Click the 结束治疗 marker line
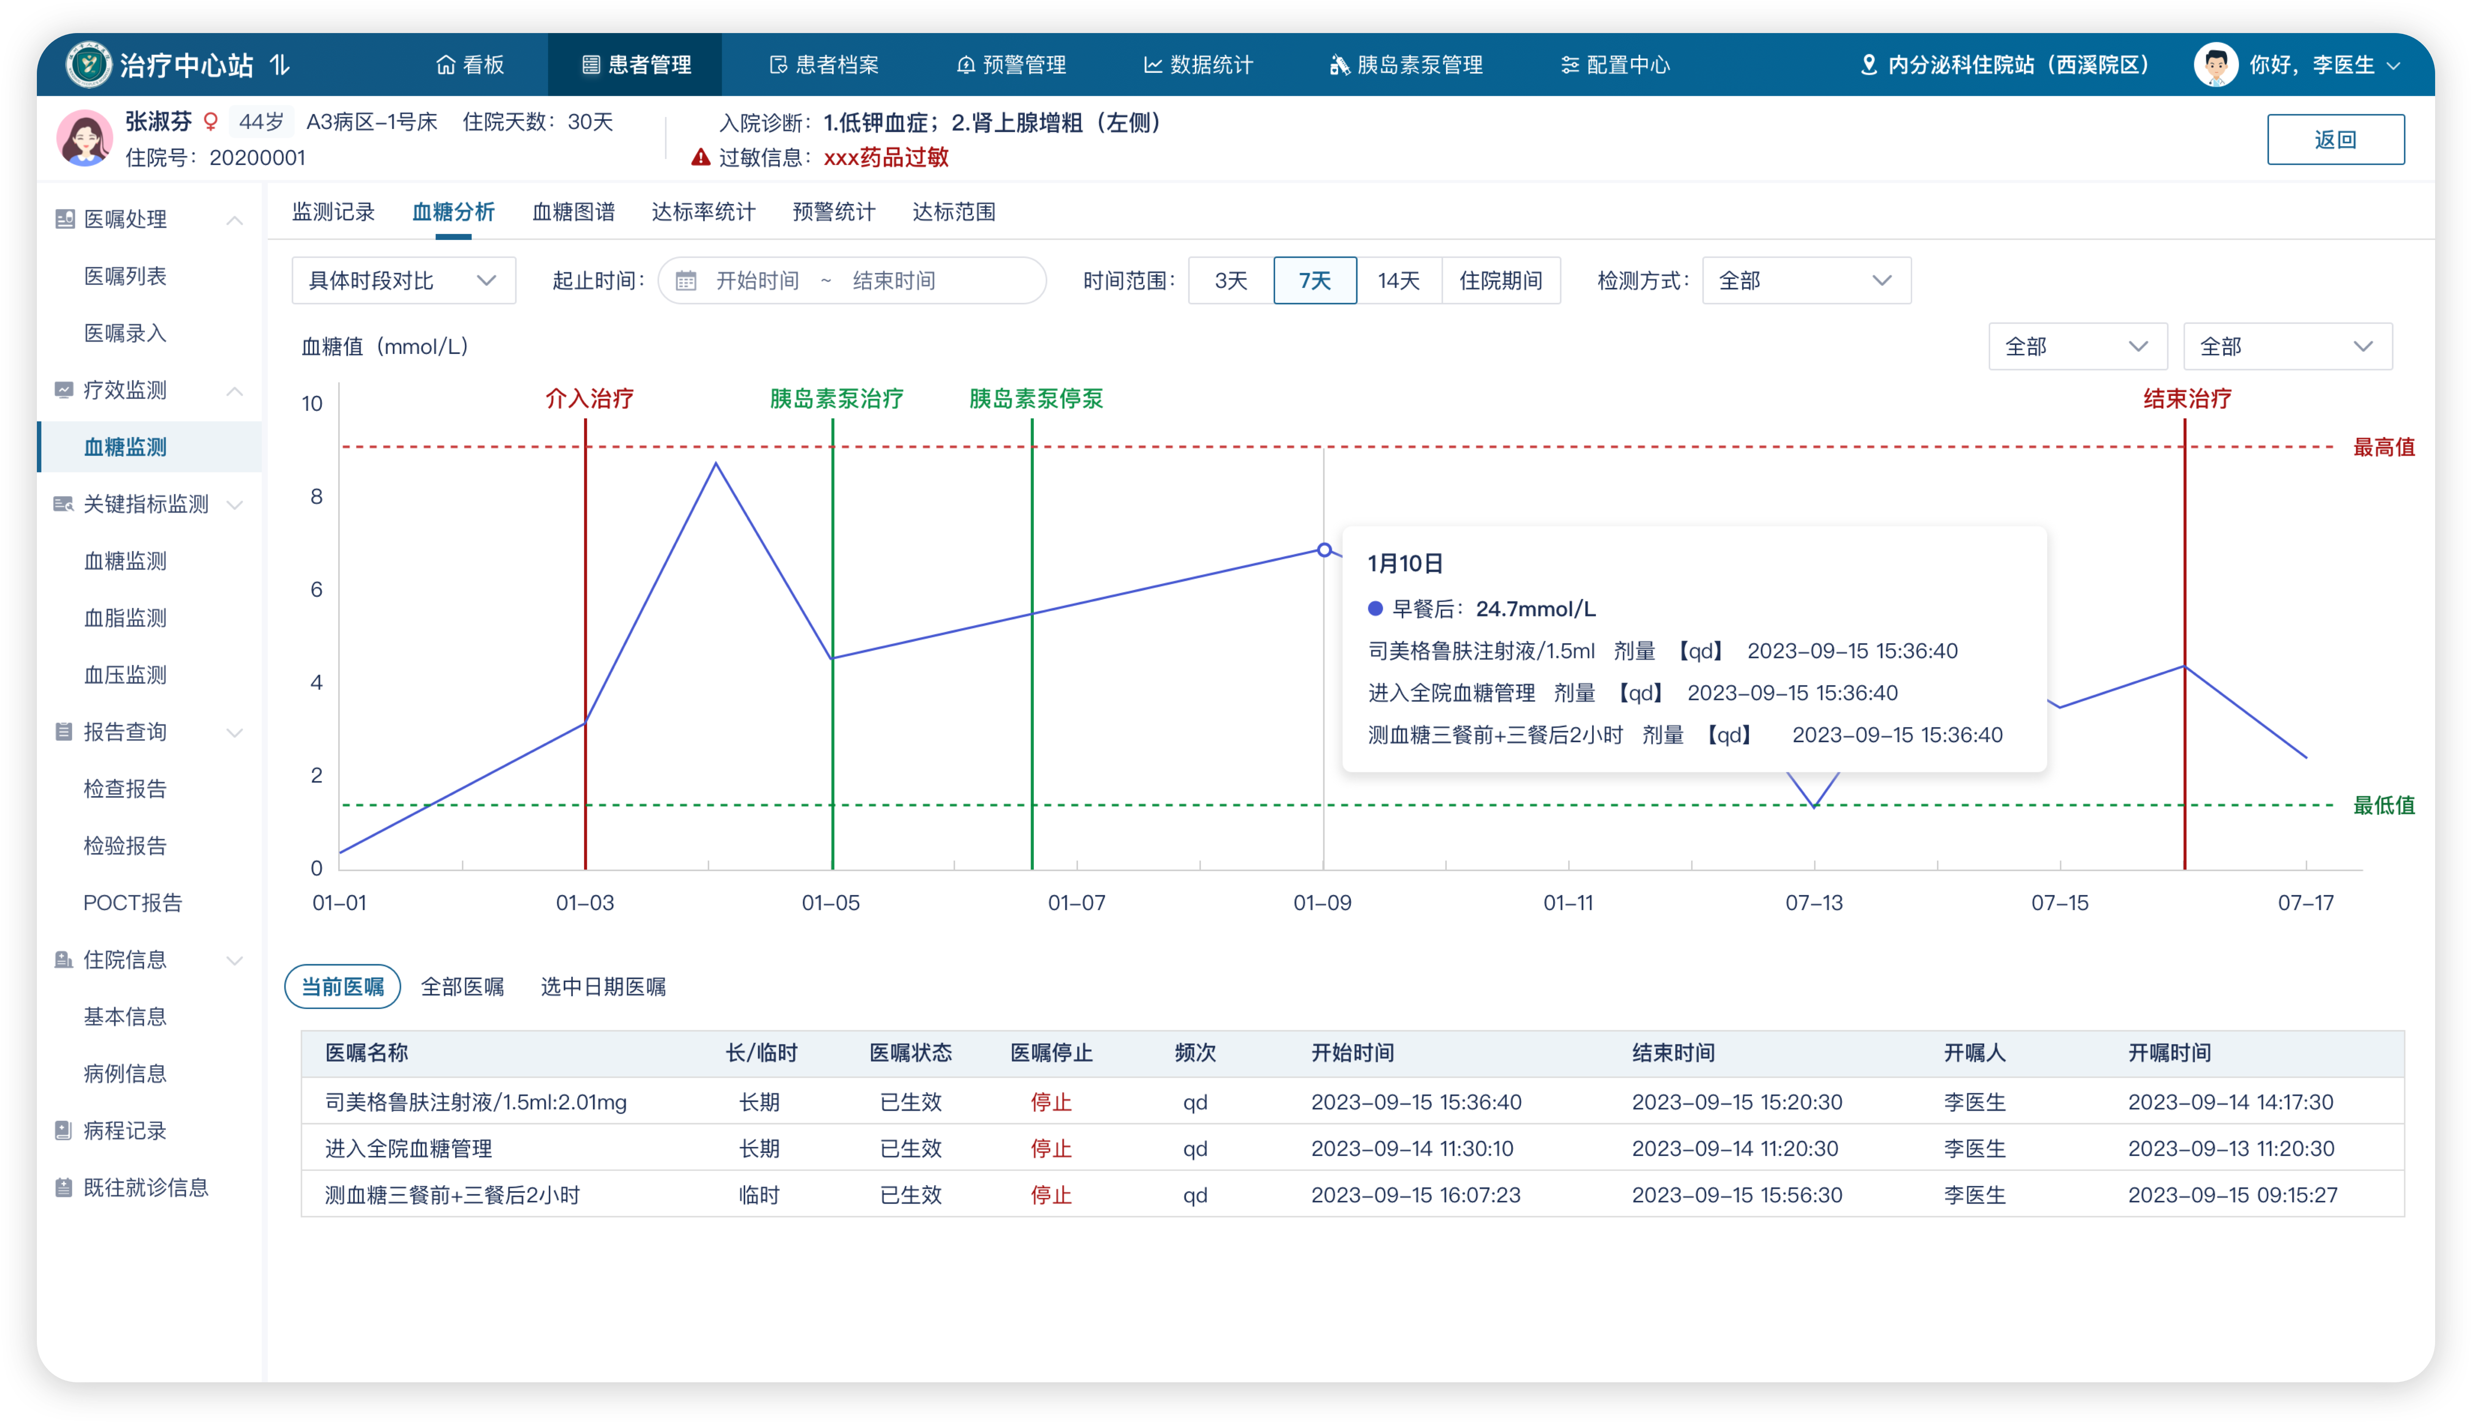 pyautogui.click(x=2185, y=643)
